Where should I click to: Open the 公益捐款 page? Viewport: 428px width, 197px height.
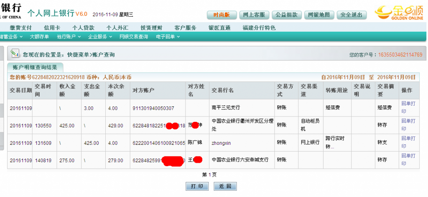tap(286, 15)
